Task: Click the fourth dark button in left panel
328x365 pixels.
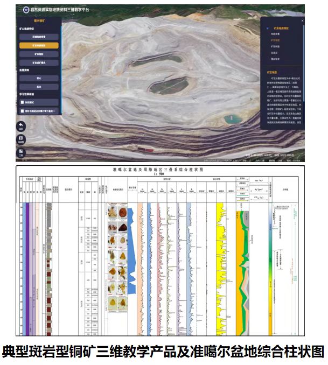Action: tap(39, 64)
